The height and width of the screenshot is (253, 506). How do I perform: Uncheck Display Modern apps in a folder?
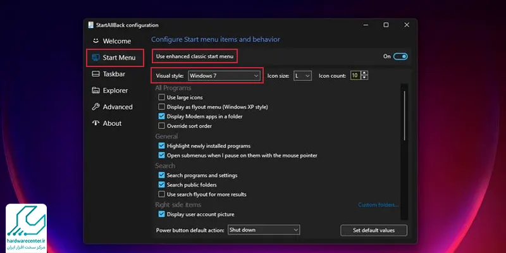[x=161, y=116]
